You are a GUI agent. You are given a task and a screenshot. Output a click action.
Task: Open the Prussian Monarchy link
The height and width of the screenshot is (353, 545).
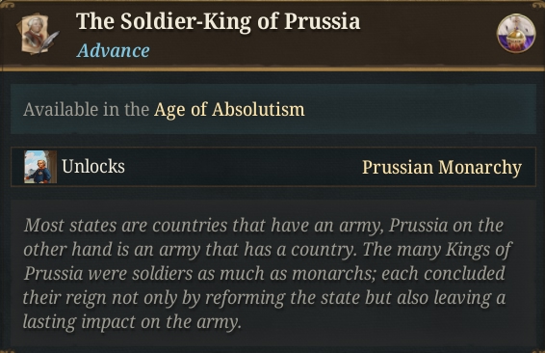(442, 168)
